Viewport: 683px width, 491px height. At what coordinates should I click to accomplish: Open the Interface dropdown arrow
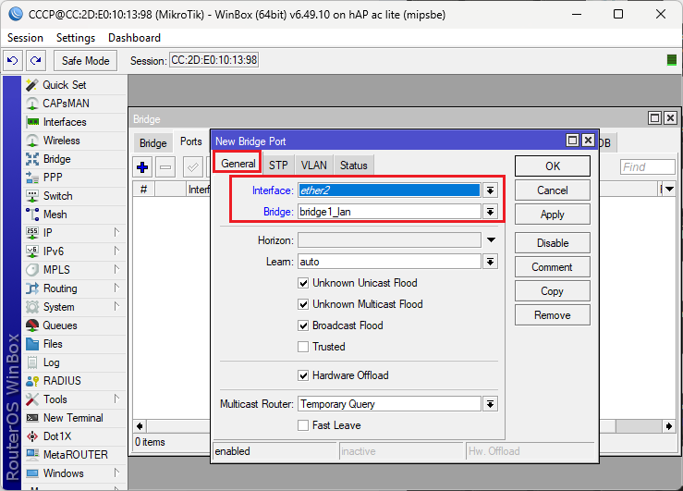491,190
